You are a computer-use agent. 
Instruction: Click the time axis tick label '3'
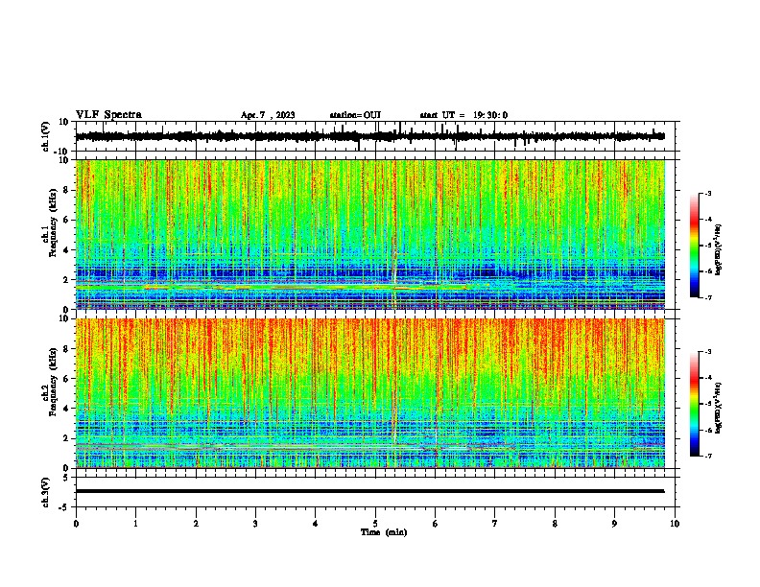click(255, 524)
